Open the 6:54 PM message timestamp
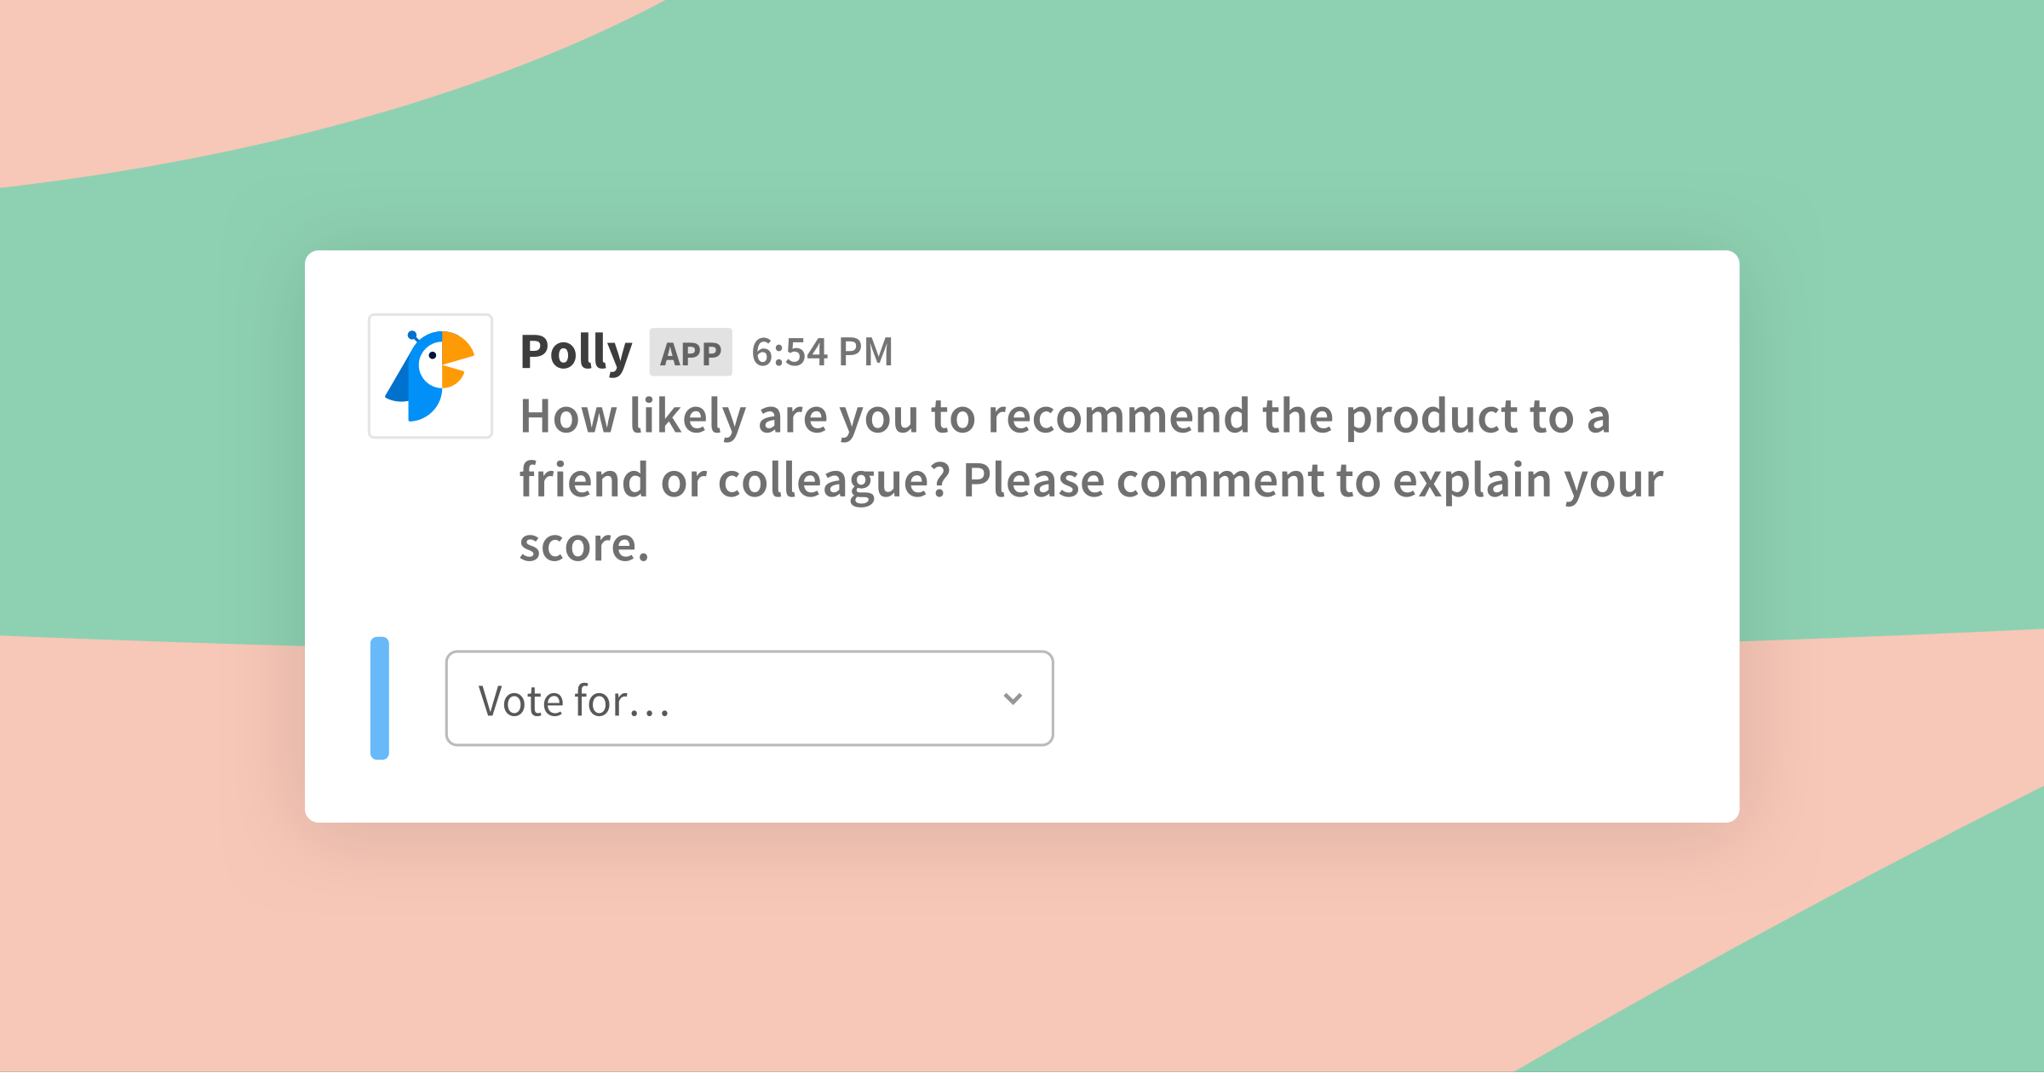 coord(822,353)
